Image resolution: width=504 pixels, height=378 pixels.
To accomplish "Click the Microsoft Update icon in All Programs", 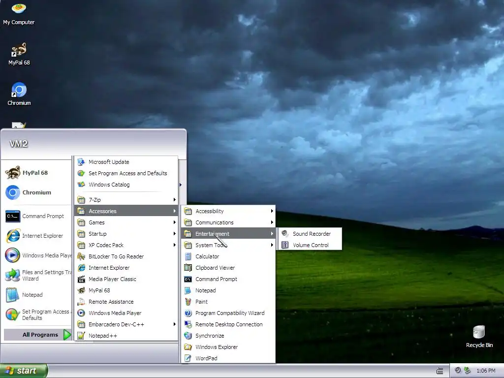I will (x=81, y=162).
